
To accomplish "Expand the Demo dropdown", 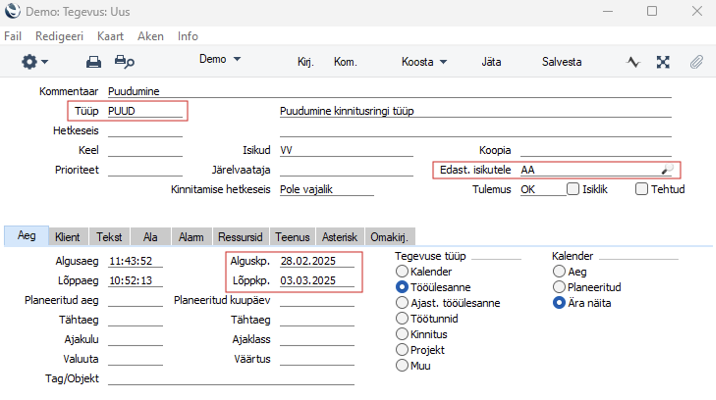I will pos(220,59).
